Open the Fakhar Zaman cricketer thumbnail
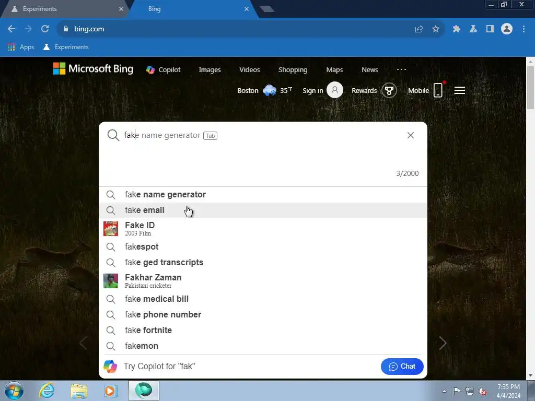This screenshot has height=401, width=535. [111, 281]
